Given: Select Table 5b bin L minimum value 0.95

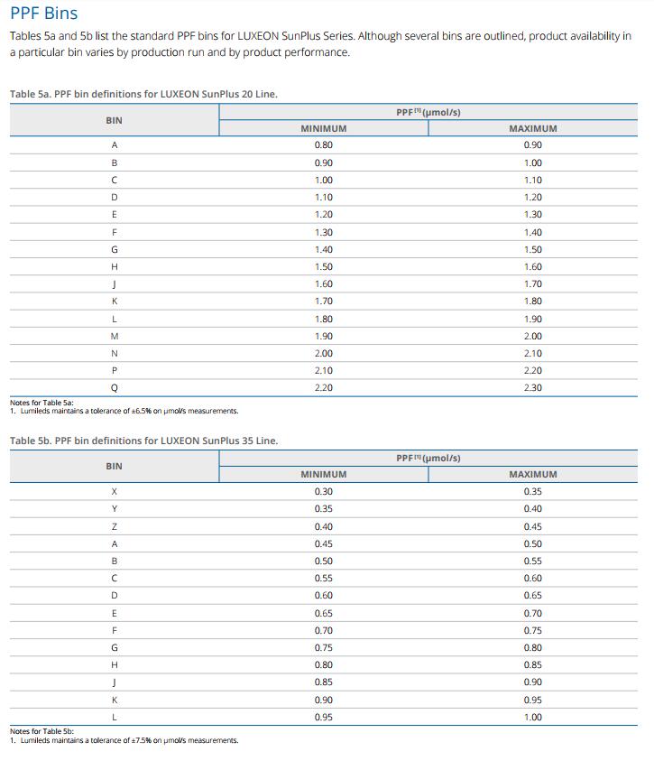Looking at the screenshot, I should (323, 718).
